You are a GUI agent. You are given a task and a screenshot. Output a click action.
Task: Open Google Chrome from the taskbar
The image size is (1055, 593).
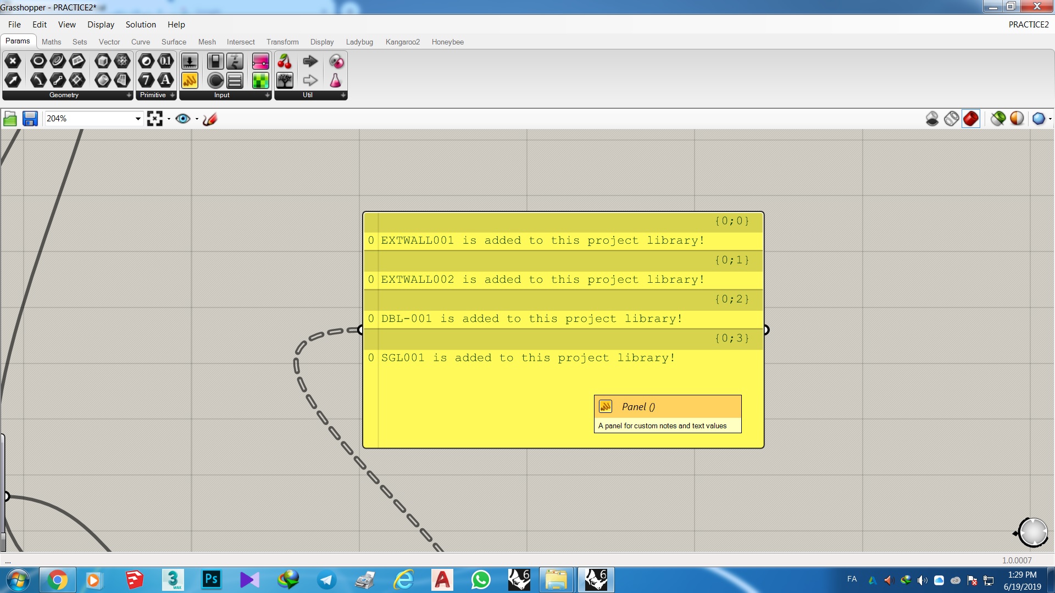click(57, 580)
